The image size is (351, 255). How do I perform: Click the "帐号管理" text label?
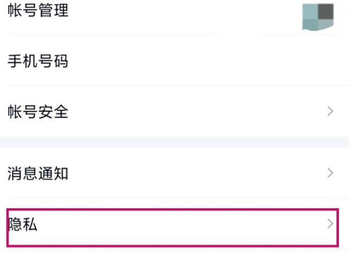coord(38,11)
